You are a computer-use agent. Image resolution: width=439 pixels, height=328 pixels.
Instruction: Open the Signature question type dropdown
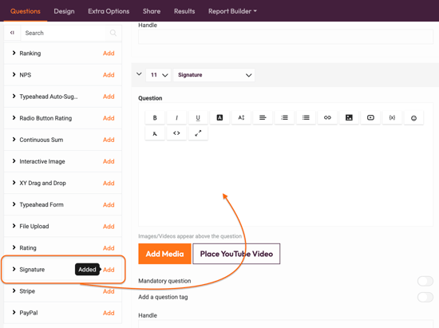tap(214, 75)
